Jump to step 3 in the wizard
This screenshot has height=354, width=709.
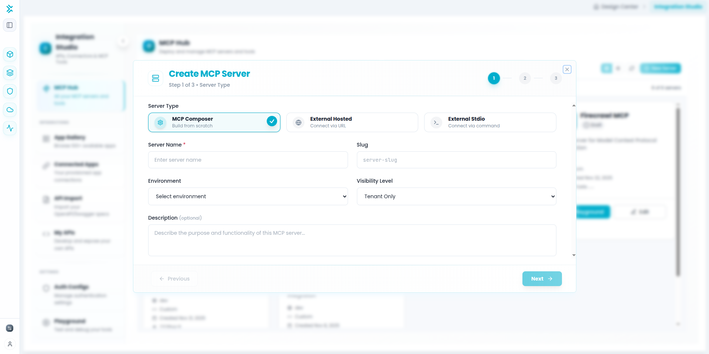[556, 78]
